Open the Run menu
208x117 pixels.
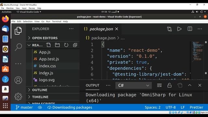pos(48,21)
